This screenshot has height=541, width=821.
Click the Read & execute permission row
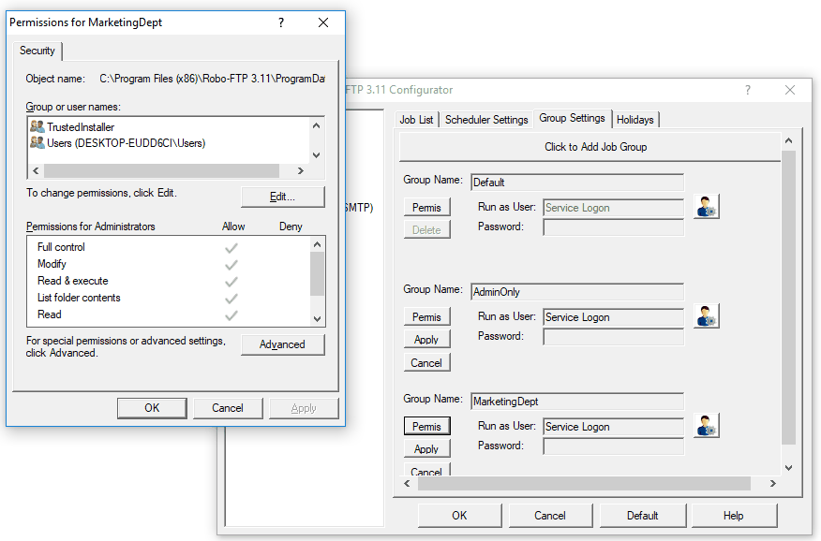coord(169,281)
